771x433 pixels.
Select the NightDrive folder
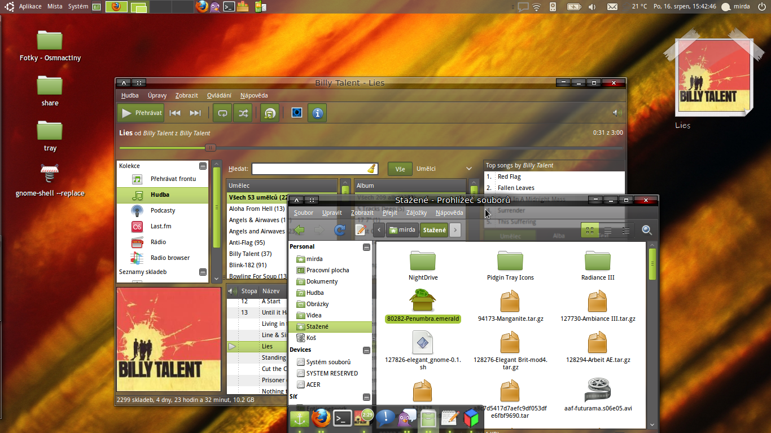pyautogui.click(x=423, y=265)
